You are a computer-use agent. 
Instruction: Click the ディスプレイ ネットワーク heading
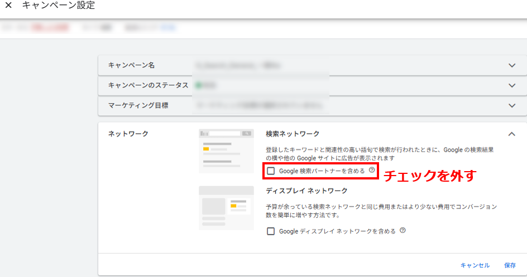306,191
